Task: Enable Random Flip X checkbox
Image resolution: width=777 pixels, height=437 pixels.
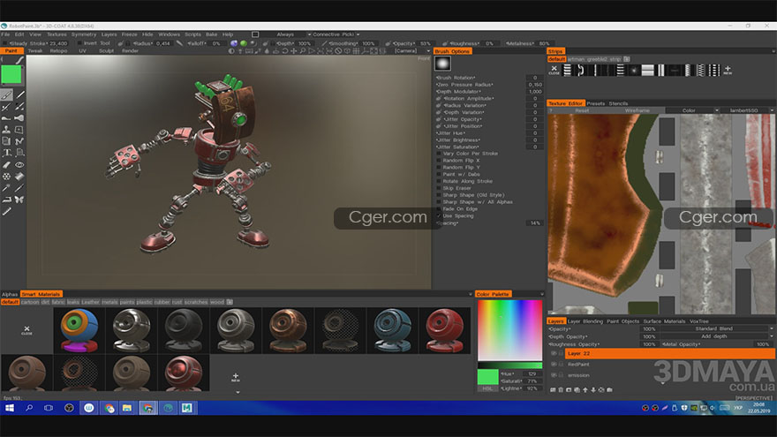Action: (x=439, y=161)
